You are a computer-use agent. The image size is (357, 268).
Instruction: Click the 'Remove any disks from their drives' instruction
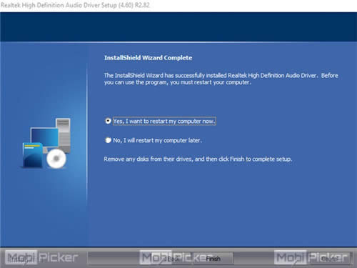pyautogui.click(x=198, y=159)
